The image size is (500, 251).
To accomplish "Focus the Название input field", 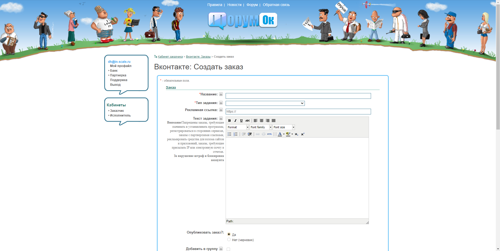I will (298, 96).
